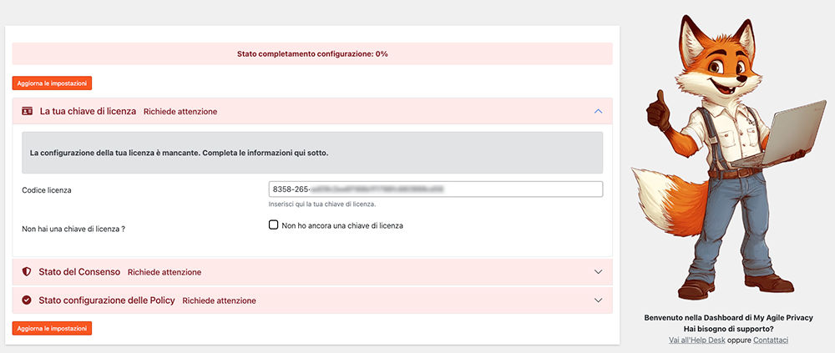
Task: Click the license card icon
Action: point(27,111)
